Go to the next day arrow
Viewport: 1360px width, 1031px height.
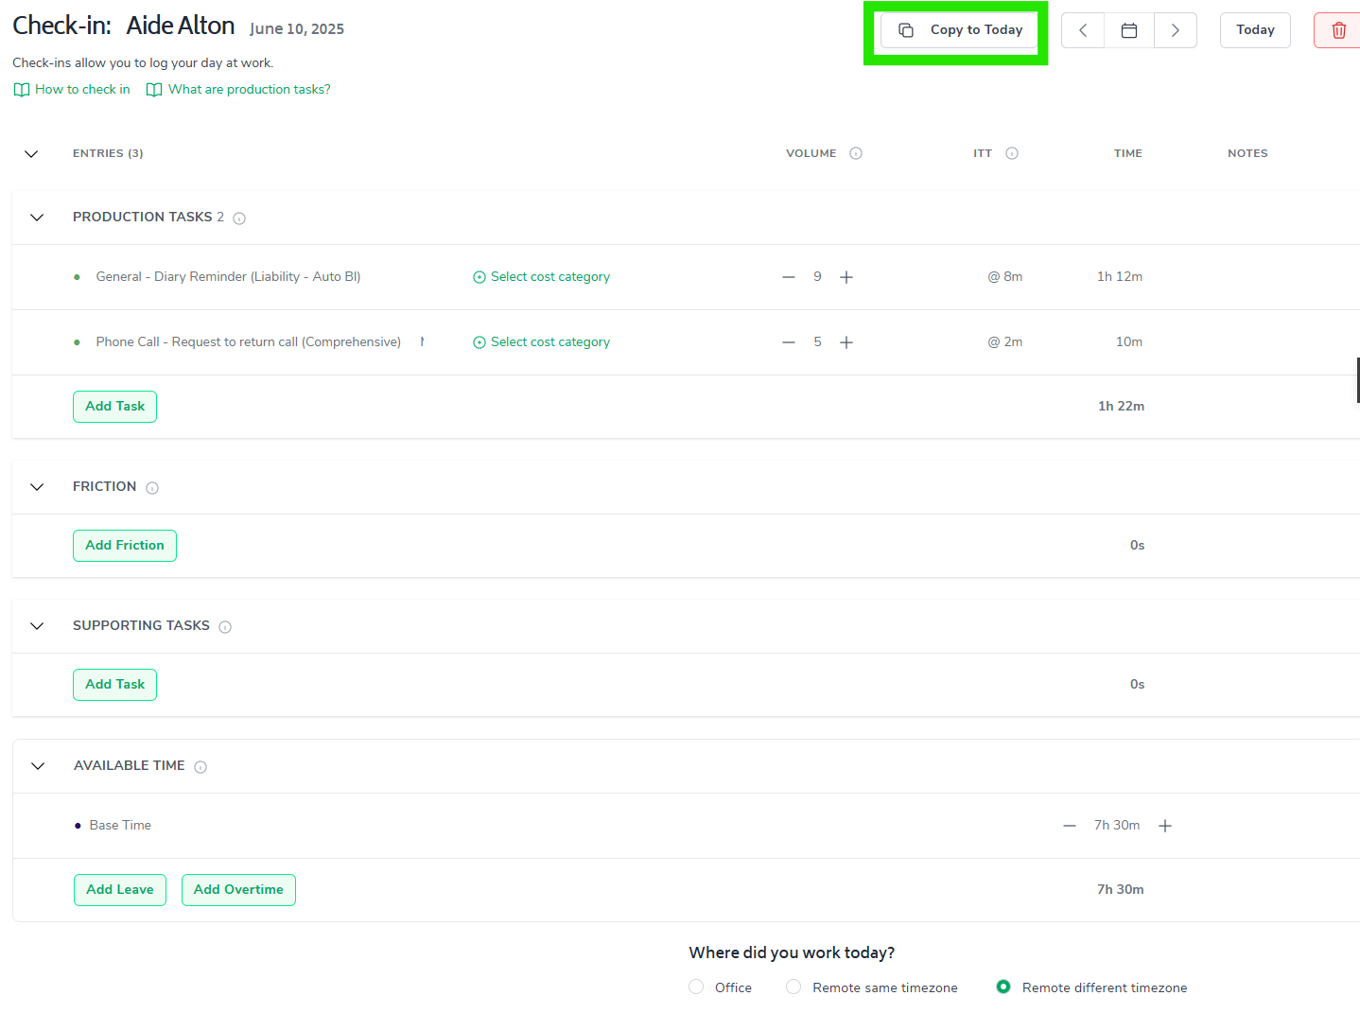pyautogui.click(x=1176, y=30)
